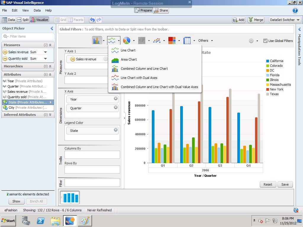Switch to the Prepare room
The height and width of the screenshot is (227, 303).
pos(144,10)
